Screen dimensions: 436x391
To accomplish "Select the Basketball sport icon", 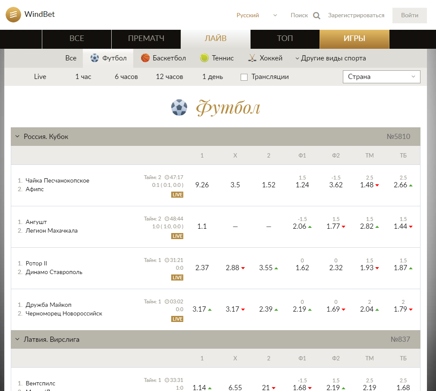I will [x=145, y=58].
